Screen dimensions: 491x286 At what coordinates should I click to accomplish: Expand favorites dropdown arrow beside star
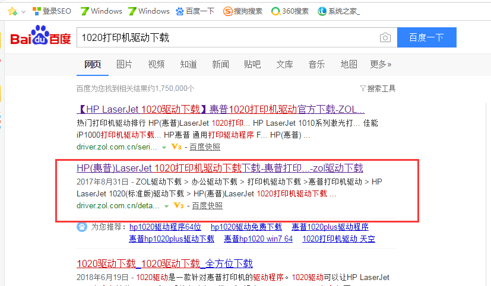23,12
